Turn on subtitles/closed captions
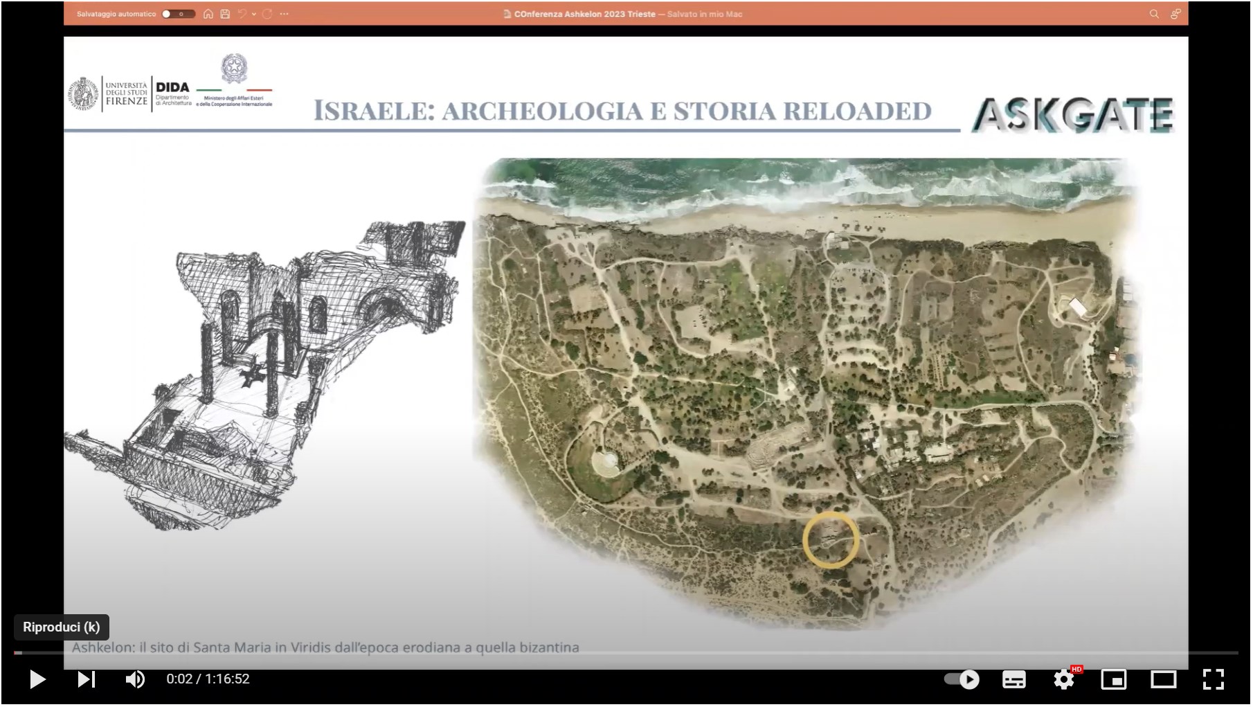 pos(1014,679)
